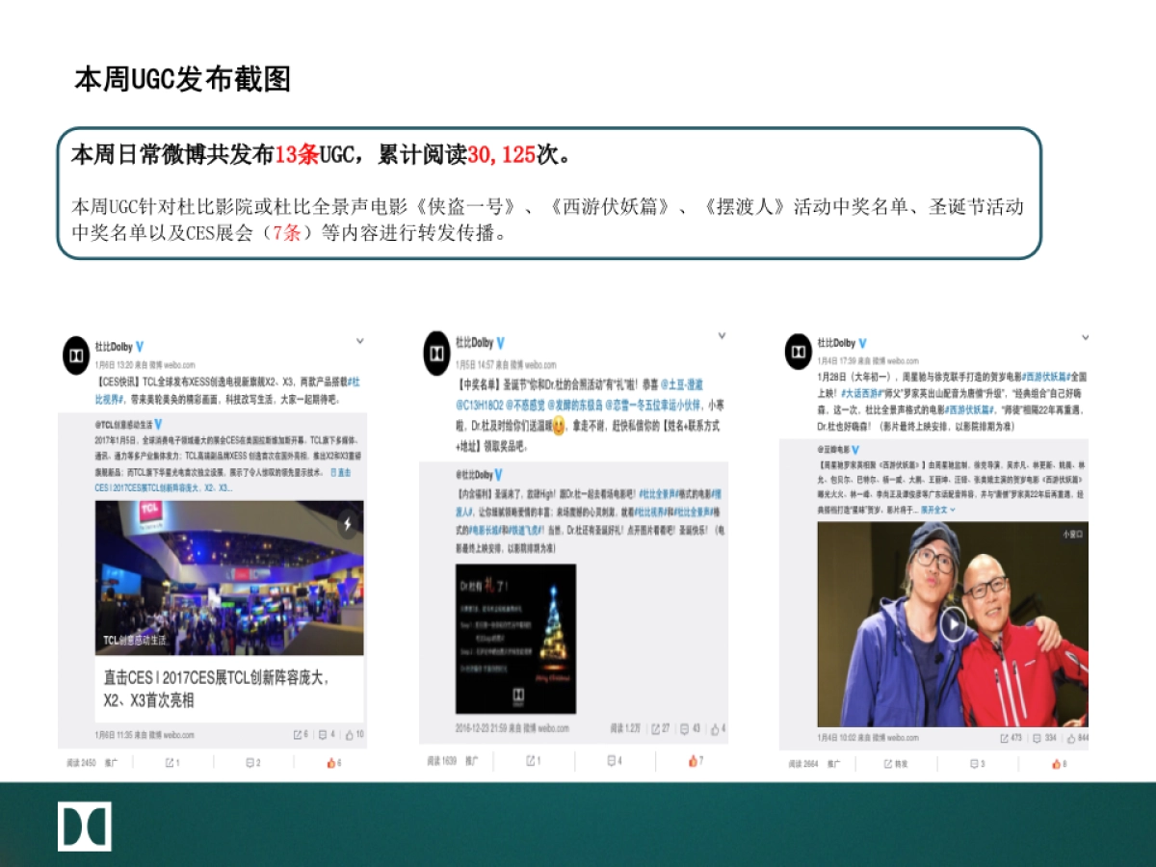Toggle the like showing 7 on the Christmas post

(693, 759)
